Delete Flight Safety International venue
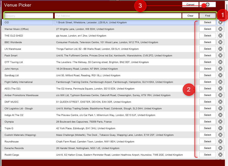This screenshot has height=166, width=228. click(x=220, y=82)
